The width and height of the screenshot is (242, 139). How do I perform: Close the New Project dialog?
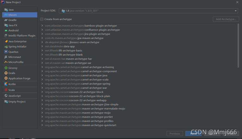pos(237,2)
